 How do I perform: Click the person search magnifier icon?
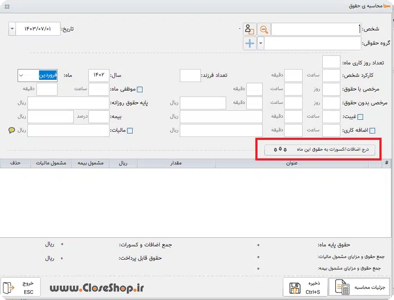(264, 29)
